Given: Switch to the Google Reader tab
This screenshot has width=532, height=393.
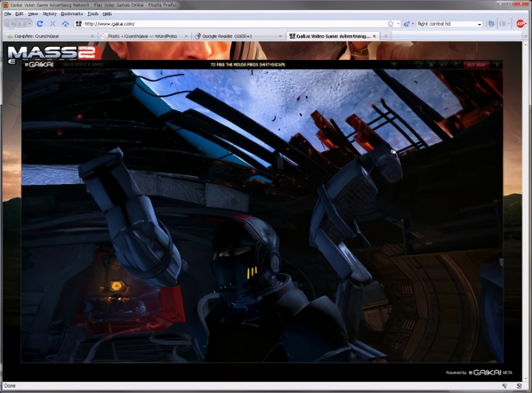Looking at the screenshot, I should (x=238, y=36).
